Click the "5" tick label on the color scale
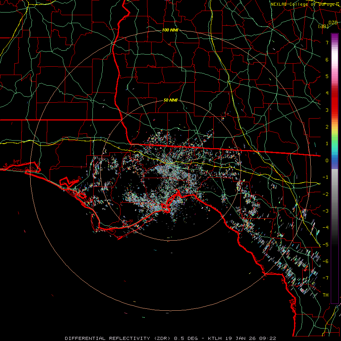 327,76
